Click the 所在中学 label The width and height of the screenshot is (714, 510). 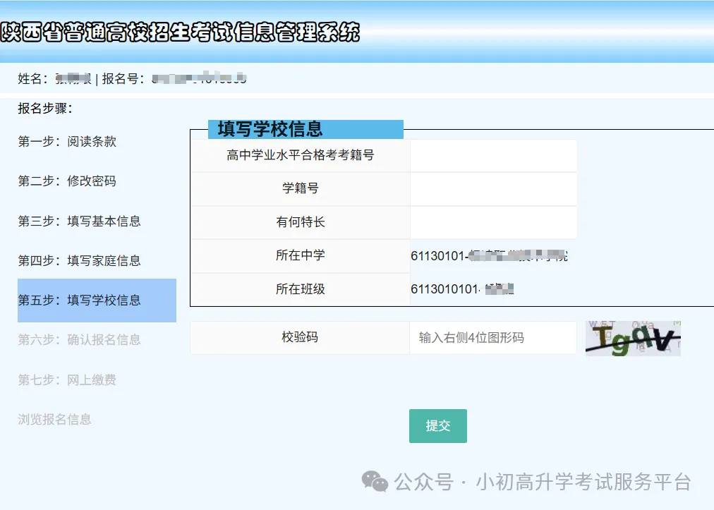click(301, 255)
